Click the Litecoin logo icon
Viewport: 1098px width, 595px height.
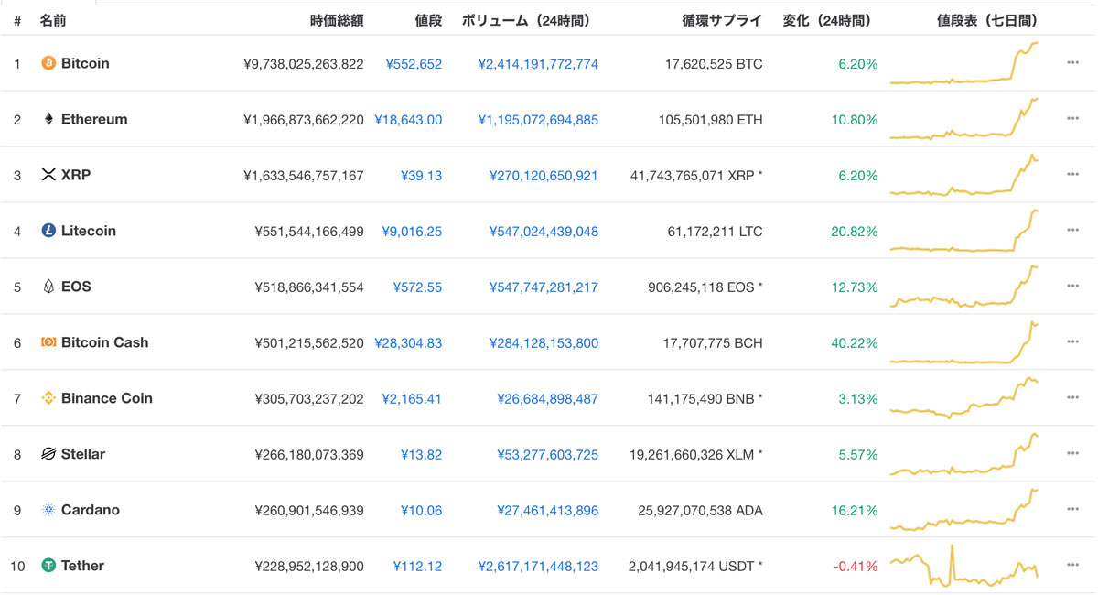tap(48, 231)
